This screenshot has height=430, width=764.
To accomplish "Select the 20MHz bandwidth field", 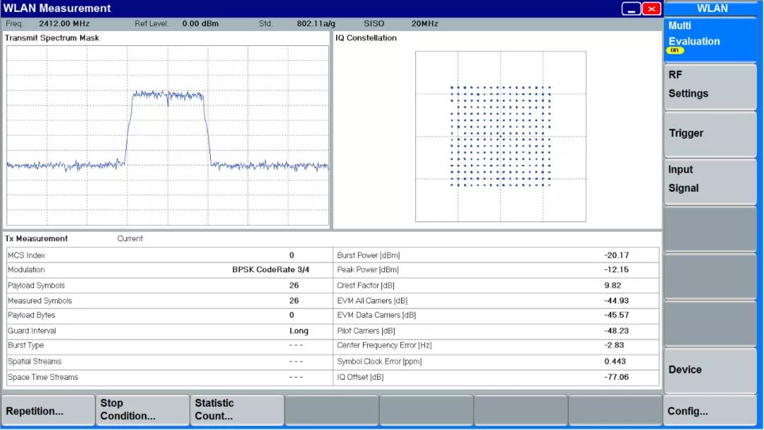I will 424,24.
